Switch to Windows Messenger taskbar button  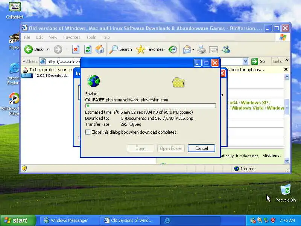click(69, 220)
